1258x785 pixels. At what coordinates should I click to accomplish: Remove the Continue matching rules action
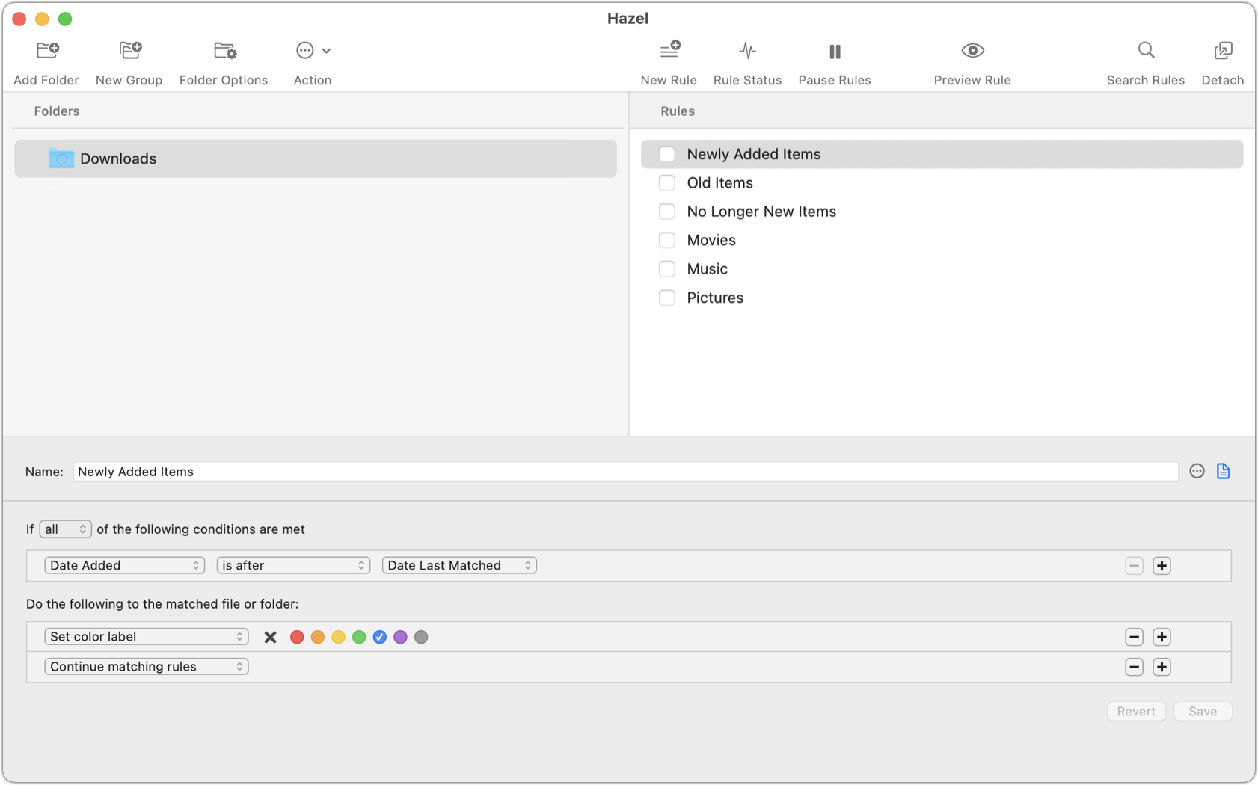[1134, 667]
